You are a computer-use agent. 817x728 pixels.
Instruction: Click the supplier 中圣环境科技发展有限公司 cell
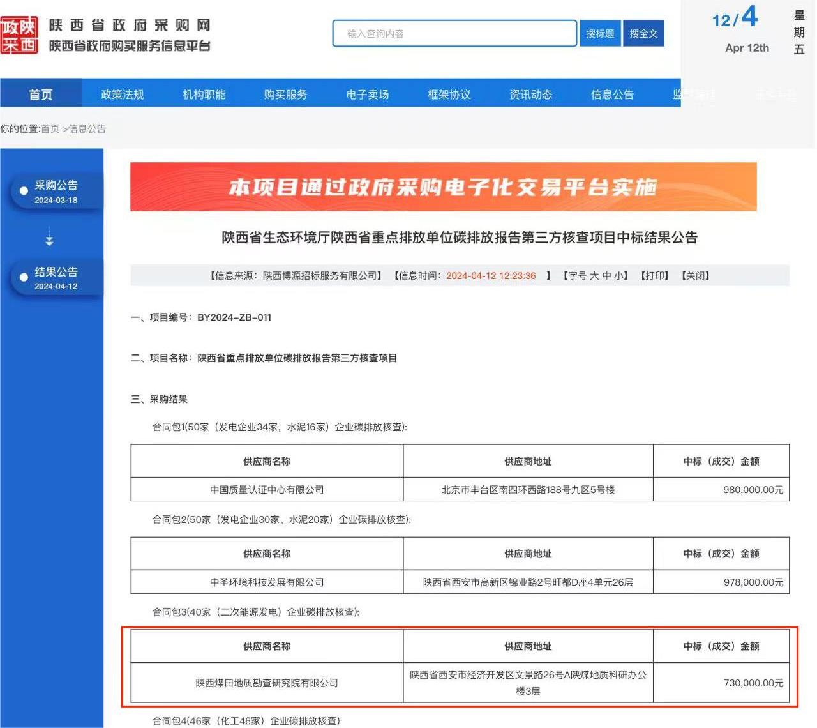[267, 582]
